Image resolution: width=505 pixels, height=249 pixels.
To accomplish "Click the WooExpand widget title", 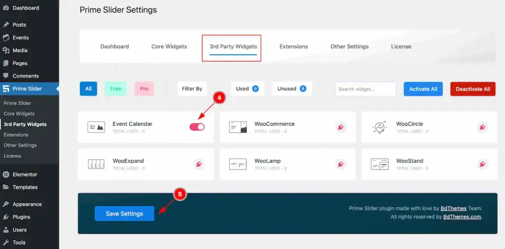I will [x=128, y=161].
